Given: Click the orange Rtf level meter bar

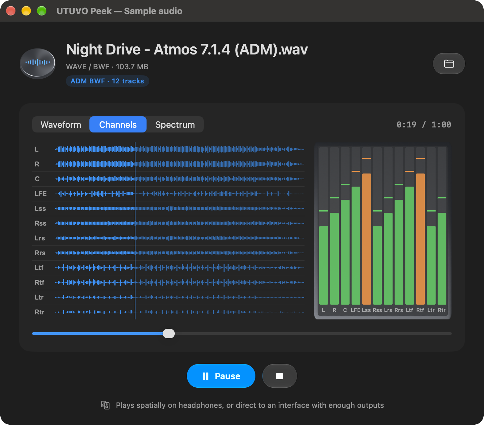Looking at the screenshot, I should coord(420,239).
